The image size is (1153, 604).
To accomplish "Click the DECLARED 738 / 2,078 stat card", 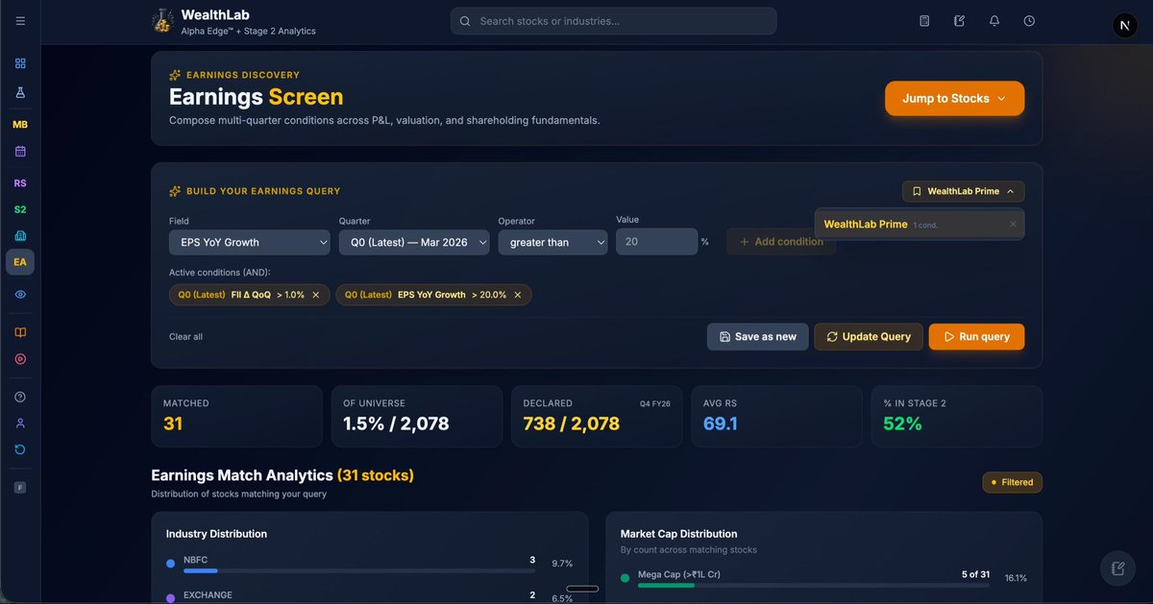I will pyautogui.click(x=597, y=417).
